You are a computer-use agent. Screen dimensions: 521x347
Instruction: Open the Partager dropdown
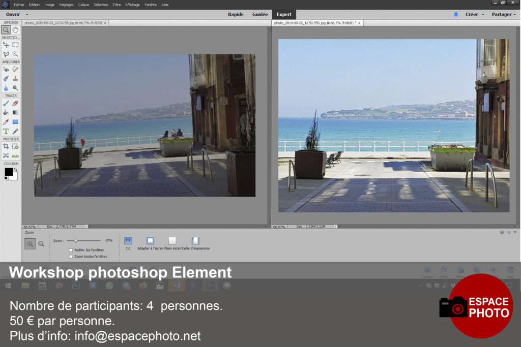coord(515,15)
